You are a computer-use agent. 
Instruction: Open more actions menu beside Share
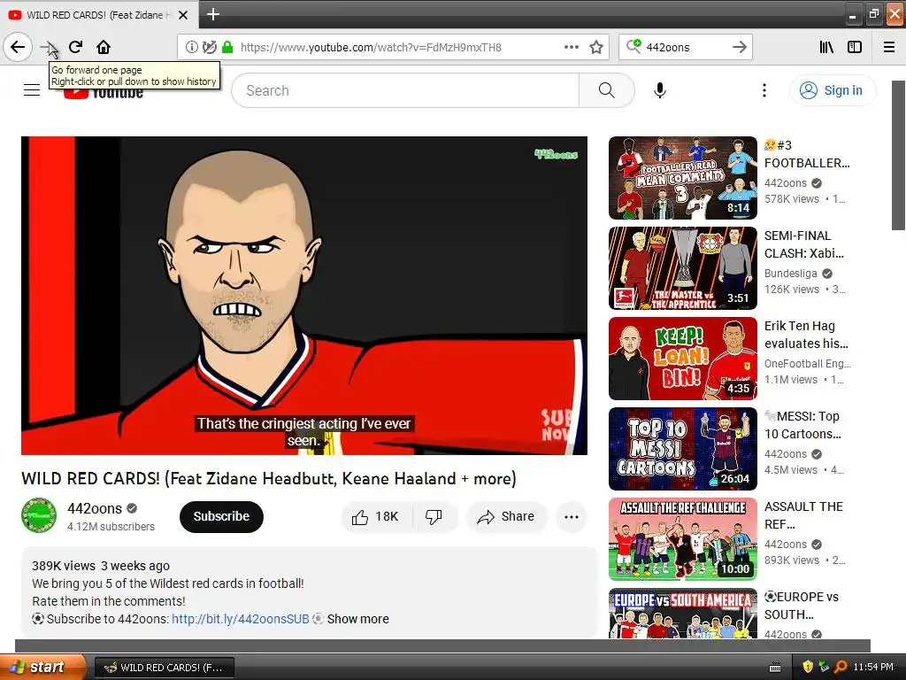coord(572,516)
